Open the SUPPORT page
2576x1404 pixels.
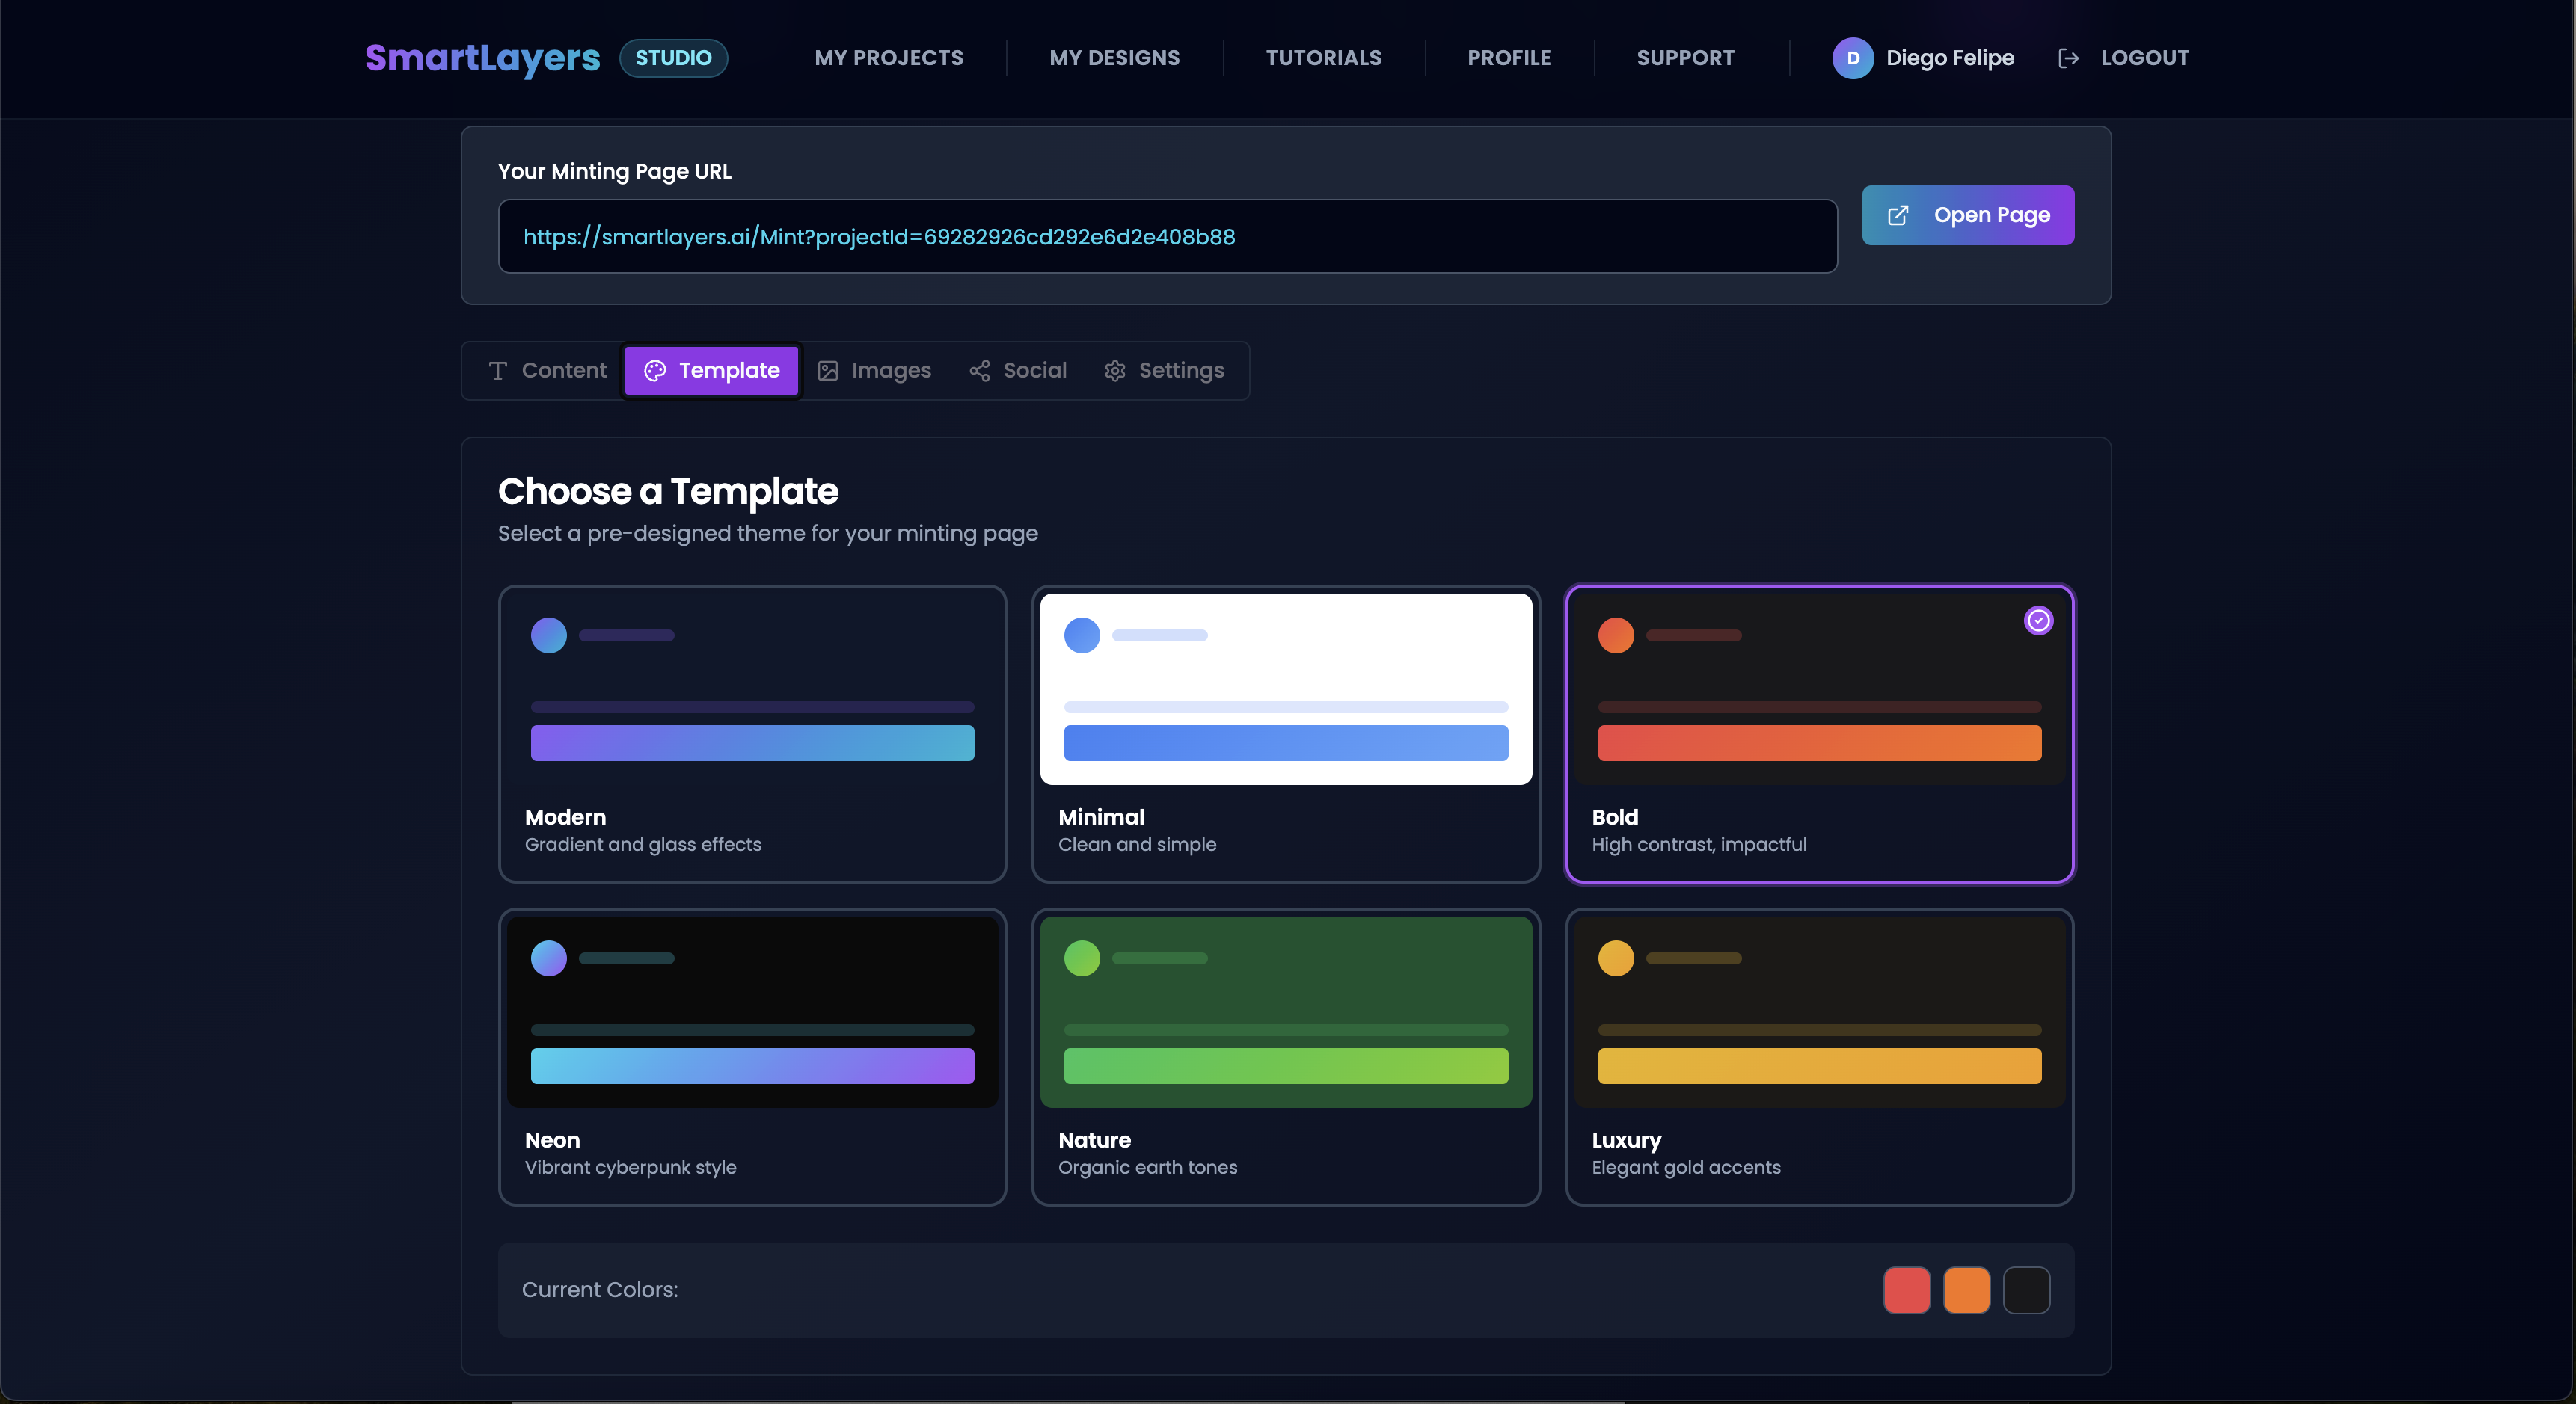(1686, 57)
